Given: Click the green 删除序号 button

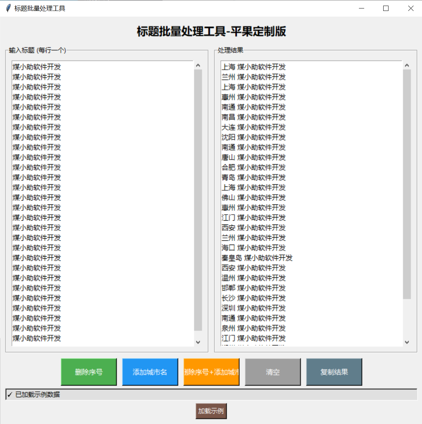Looking at the screenshot, I should [88, 372].
